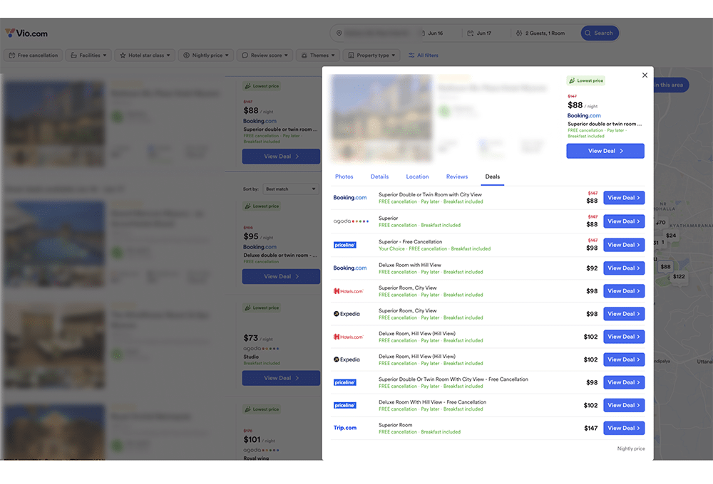
Task: Switch to the Photos tab
Action: pyautogui.click(x=344, y=177)
